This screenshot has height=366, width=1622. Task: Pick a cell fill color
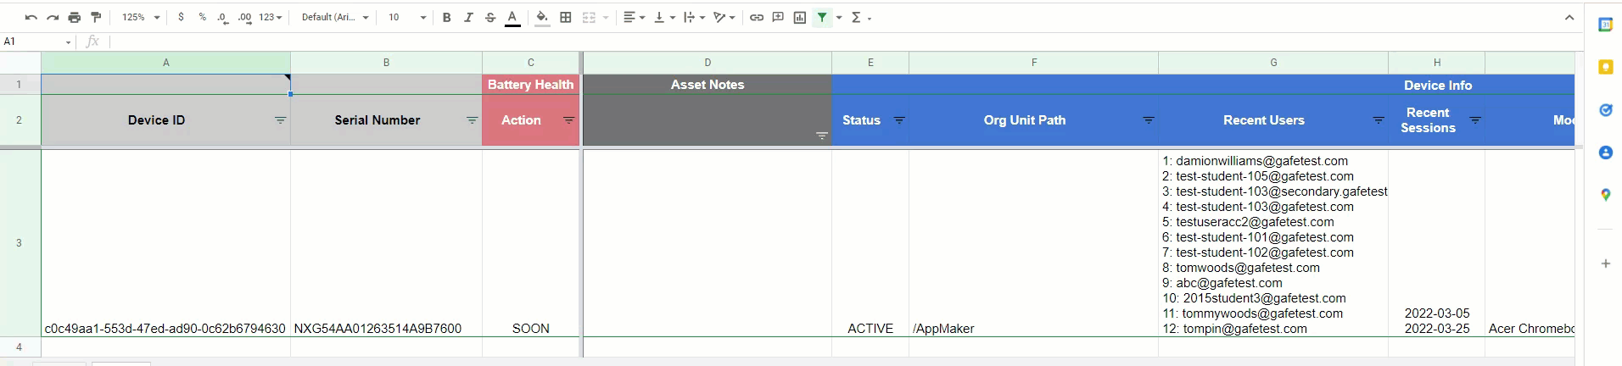click(x=542, y=17)
